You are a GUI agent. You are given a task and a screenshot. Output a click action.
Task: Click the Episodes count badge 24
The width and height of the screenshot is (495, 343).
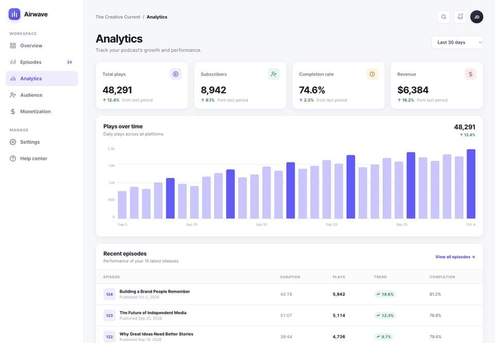[x=70, y=62]
